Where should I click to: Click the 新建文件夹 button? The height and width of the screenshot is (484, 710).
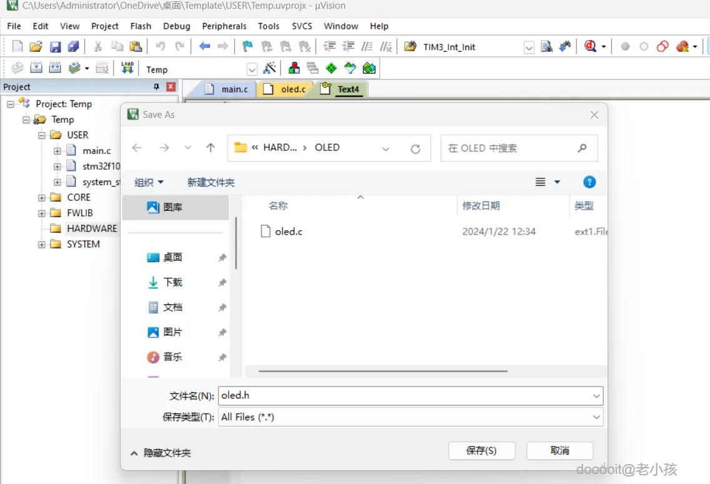click(211, 182)
